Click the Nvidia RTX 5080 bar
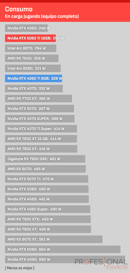The image size is (130, 273). (47, 189)
